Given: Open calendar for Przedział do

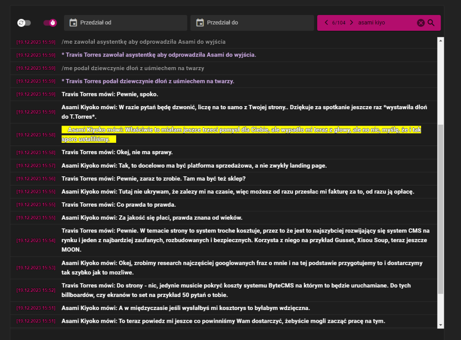Looking at the screenshot, I should coord(200,23).
